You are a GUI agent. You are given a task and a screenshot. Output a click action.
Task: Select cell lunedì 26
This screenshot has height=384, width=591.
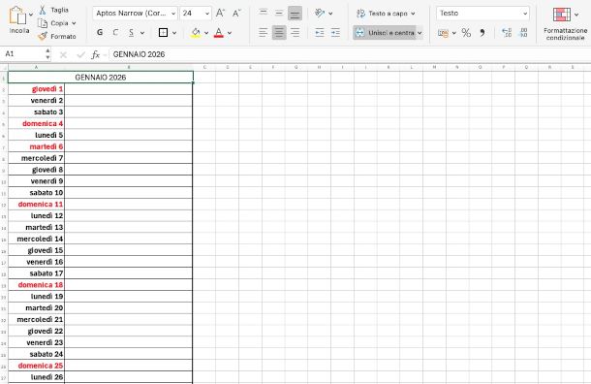coord(36,377)
